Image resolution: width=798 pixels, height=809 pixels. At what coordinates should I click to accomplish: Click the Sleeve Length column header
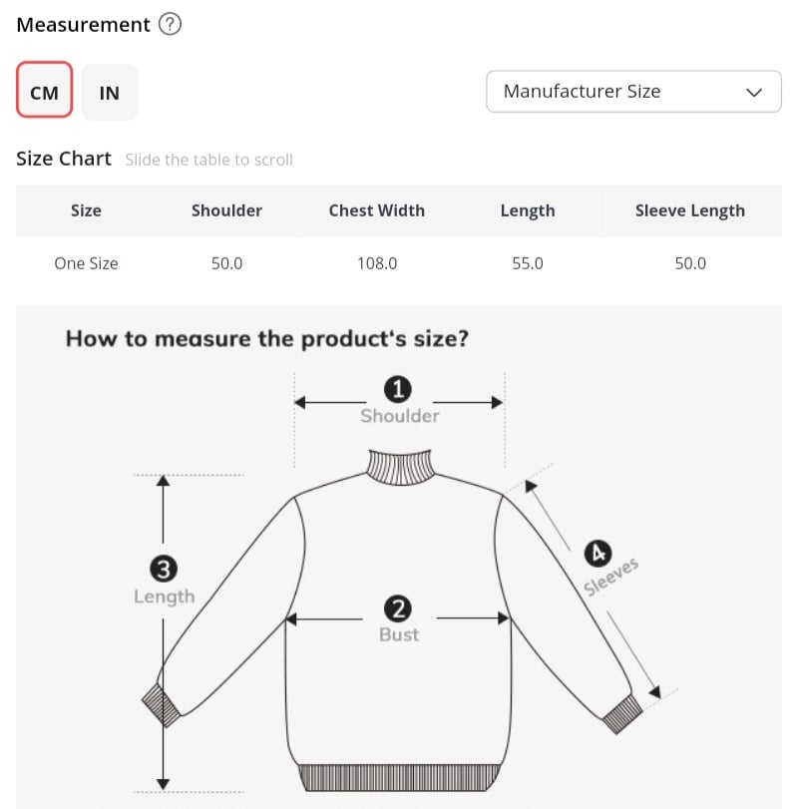[x=689, y=210]
